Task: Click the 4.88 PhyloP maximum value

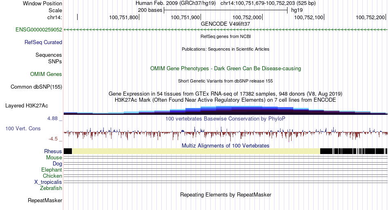Action: [x=52, y=118]
